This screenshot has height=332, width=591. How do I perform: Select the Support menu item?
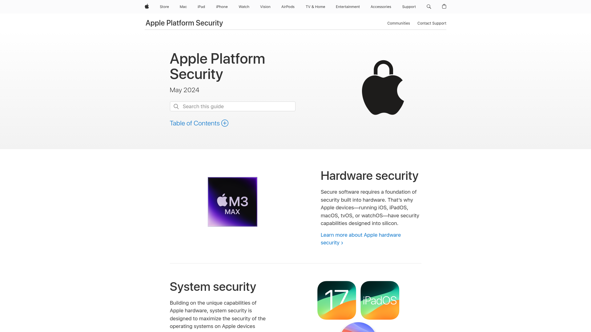(409, 6)
